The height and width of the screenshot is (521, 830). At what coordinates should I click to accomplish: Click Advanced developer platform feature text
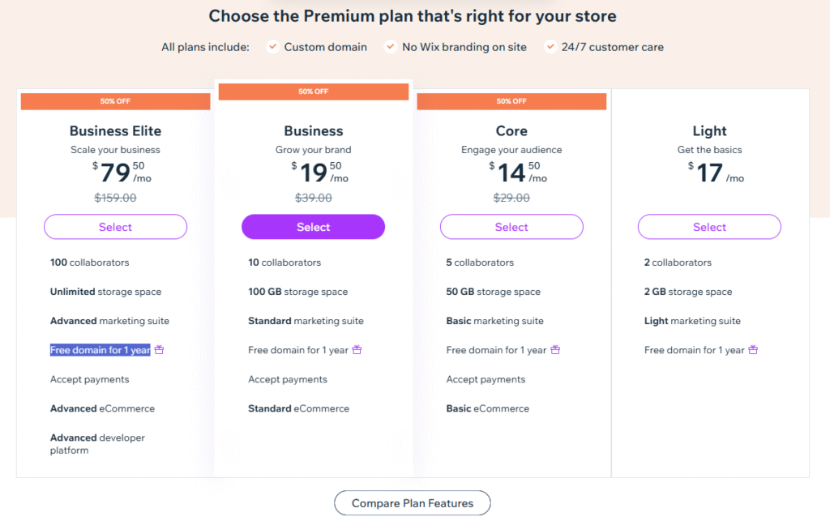(97, 443)
